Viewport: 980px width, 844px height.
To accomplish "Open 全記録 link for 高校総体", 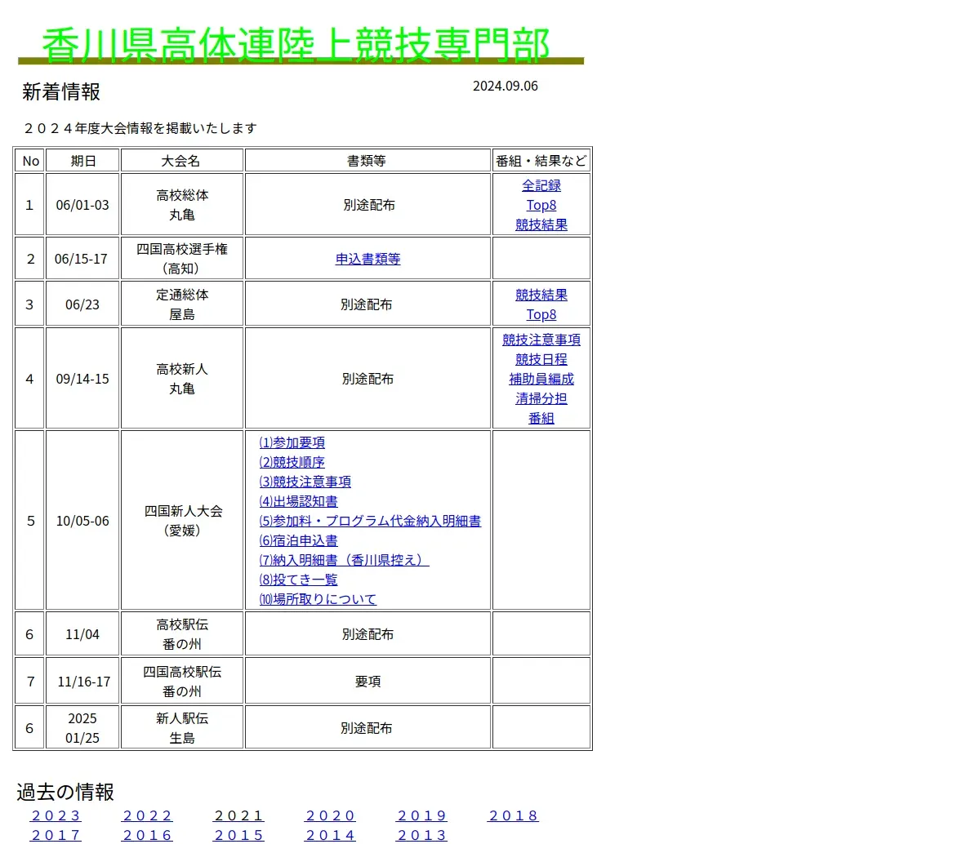I will (x=541, y=185).
